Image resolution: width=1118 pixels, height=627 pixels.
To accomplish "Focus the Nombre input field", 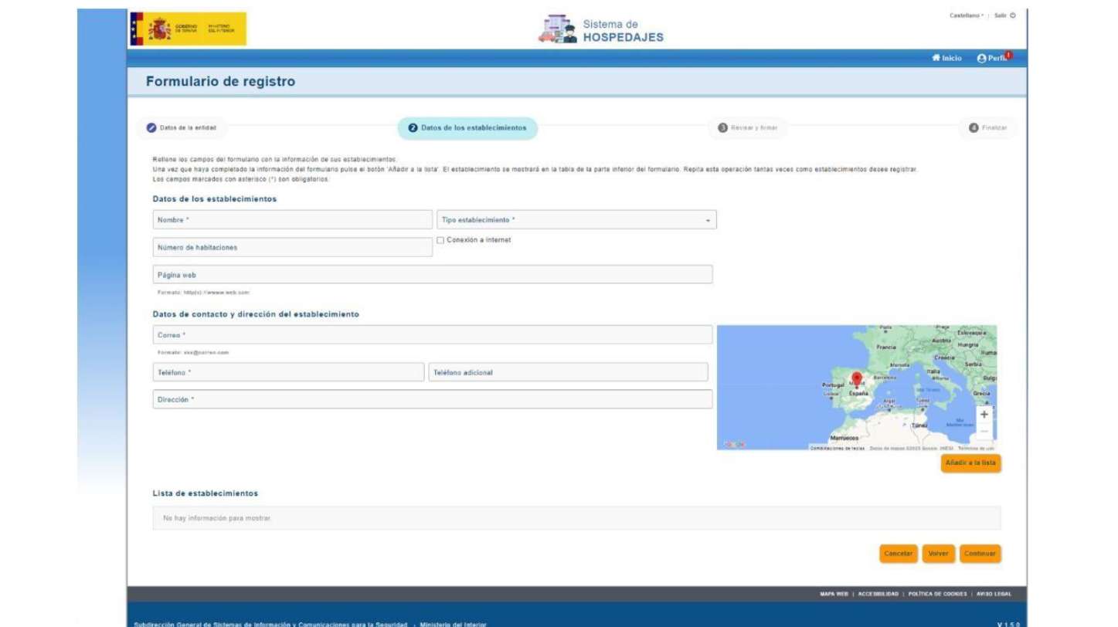I will tap(293, 220).
